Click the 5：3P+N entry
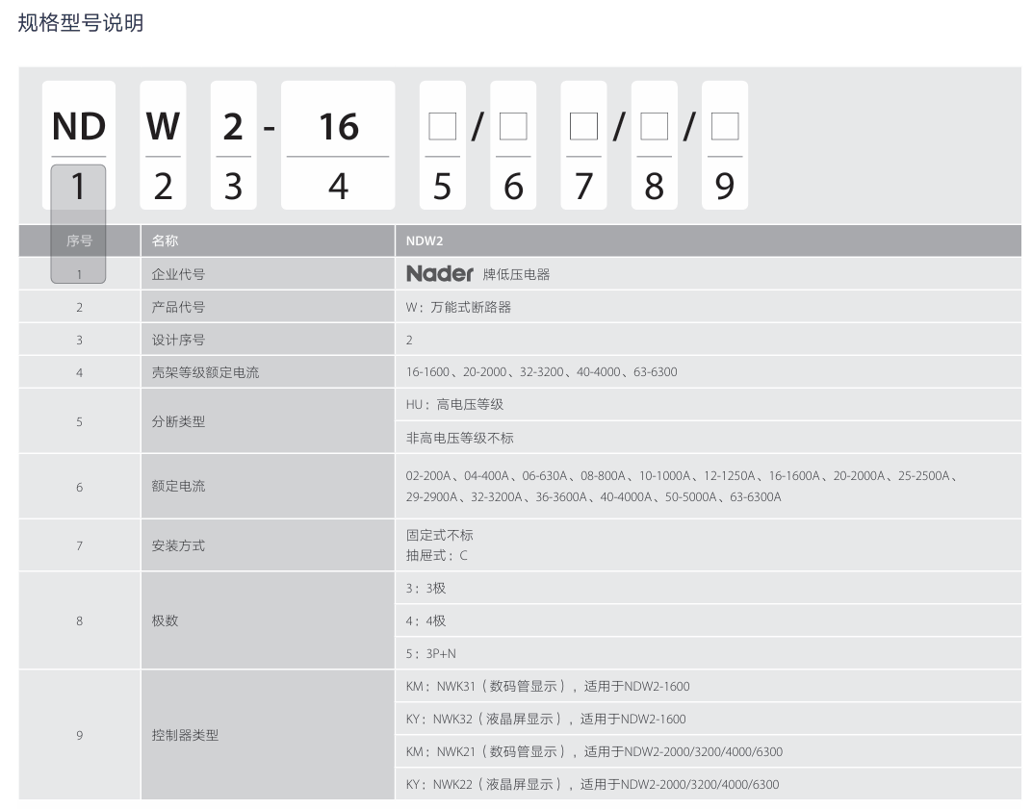Image resolution: width=1032 pixels, height=809 pixels. 431,654
